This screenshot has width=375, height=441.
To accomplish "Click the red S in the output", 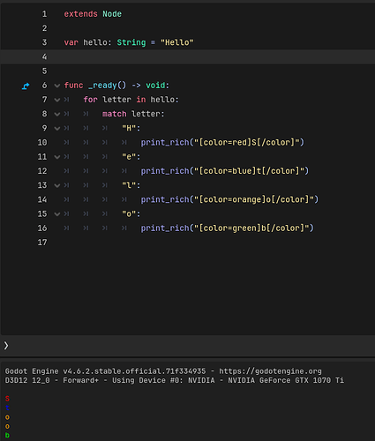I will pyautogui.click(x=7, y=399).
